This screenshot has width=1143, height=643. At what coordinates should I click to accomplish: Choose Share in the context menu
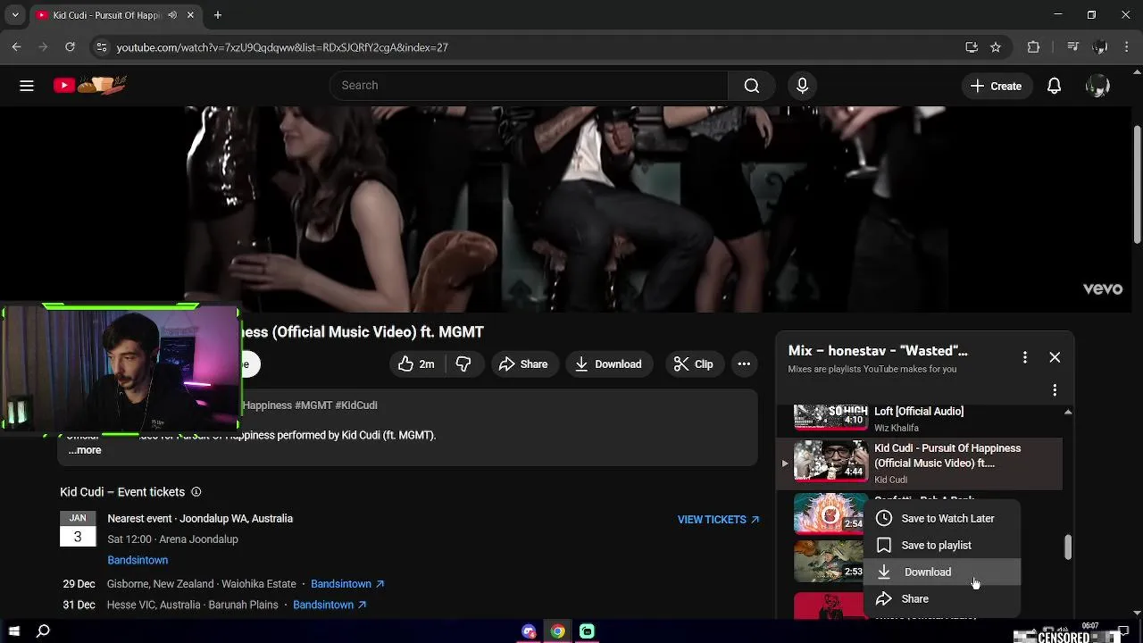941,598
